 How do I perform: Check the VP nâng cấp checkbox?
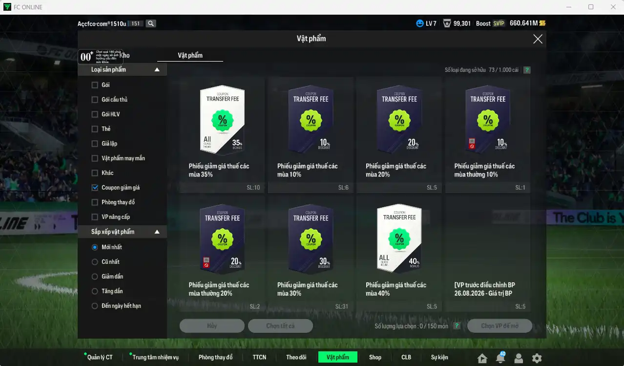pyautogui.click(x=95, y=217)
